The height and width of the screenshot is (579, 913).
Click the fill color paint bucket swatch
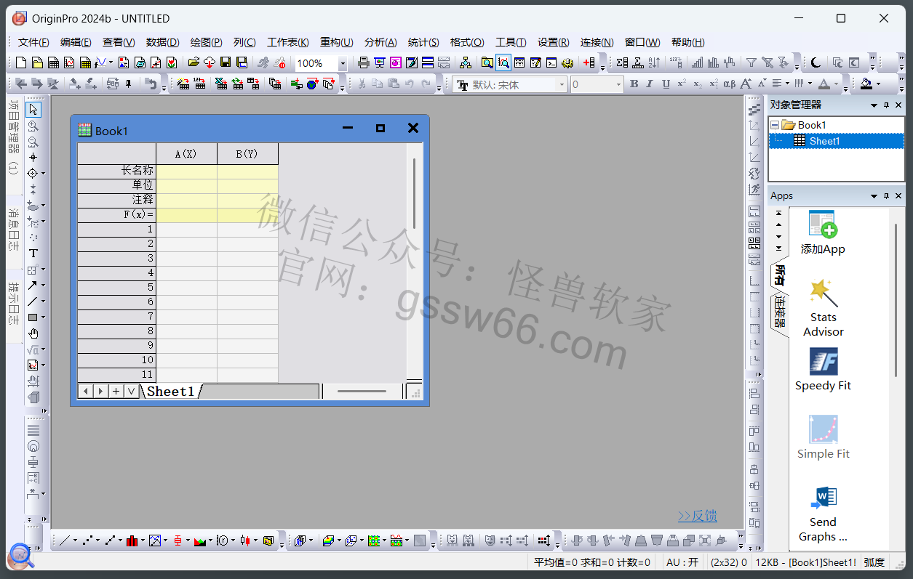pyautogui.click(x=866, y=84)
